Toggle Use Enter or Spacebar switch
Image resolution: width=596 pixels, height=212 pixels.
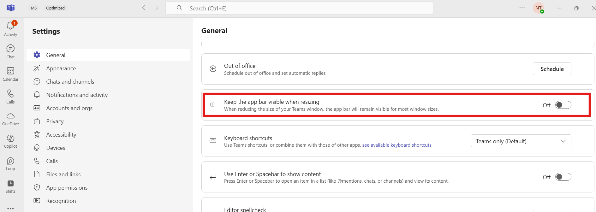tap(563, 177)
